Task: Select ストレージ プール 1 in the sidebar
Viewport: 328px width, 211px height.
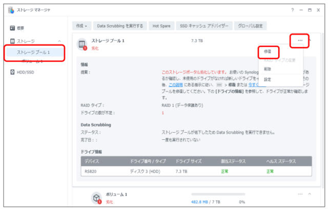Action: [x=33, y=52]
